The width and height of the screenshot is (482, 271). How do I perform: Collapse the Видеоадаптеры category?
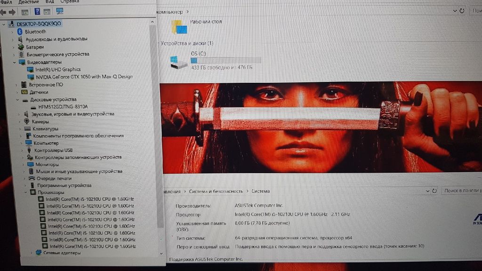(15, 62)
